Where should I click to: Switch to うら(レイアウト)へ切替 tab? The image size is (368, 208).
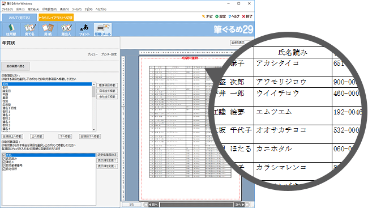pos(56,18)
